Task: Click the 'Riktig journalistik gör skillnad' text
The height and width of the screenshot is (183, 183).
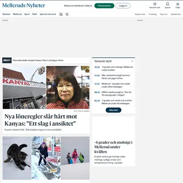Action: pos(78,6)
